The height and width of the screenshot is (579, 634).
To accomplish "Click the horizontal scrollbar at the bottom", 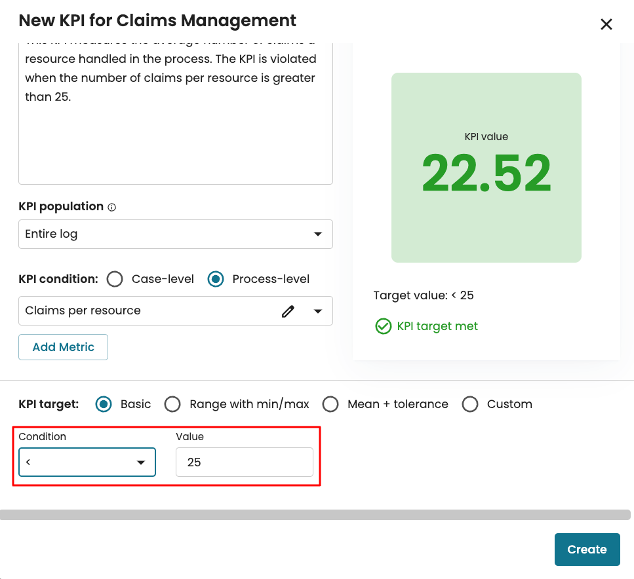I will click(x=315, y=515).
